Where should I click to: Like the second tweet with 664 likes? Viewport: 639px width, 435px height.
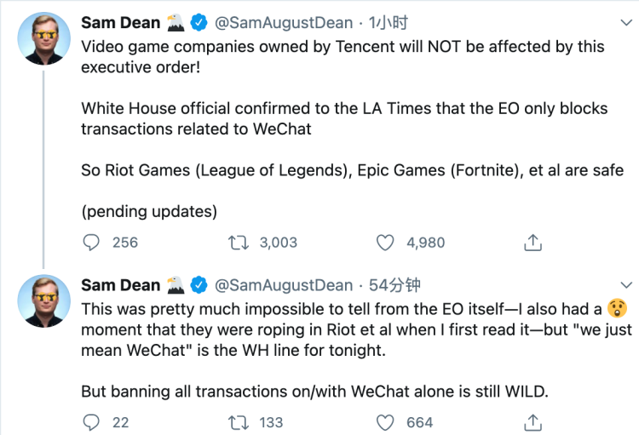click(x=386, y=421)
